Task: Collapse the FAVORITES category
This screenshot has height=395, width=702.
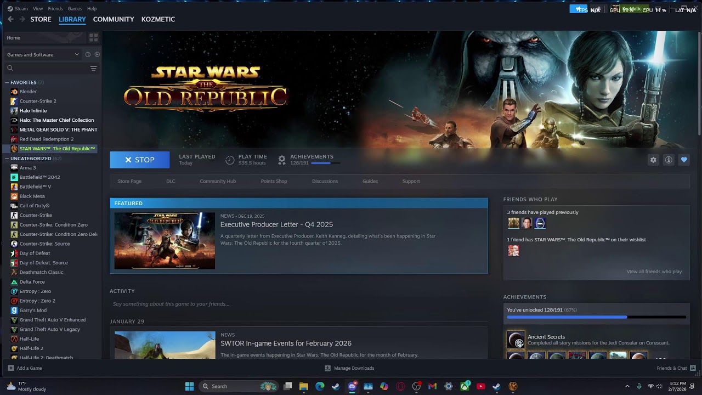Action: pos(7,82)
